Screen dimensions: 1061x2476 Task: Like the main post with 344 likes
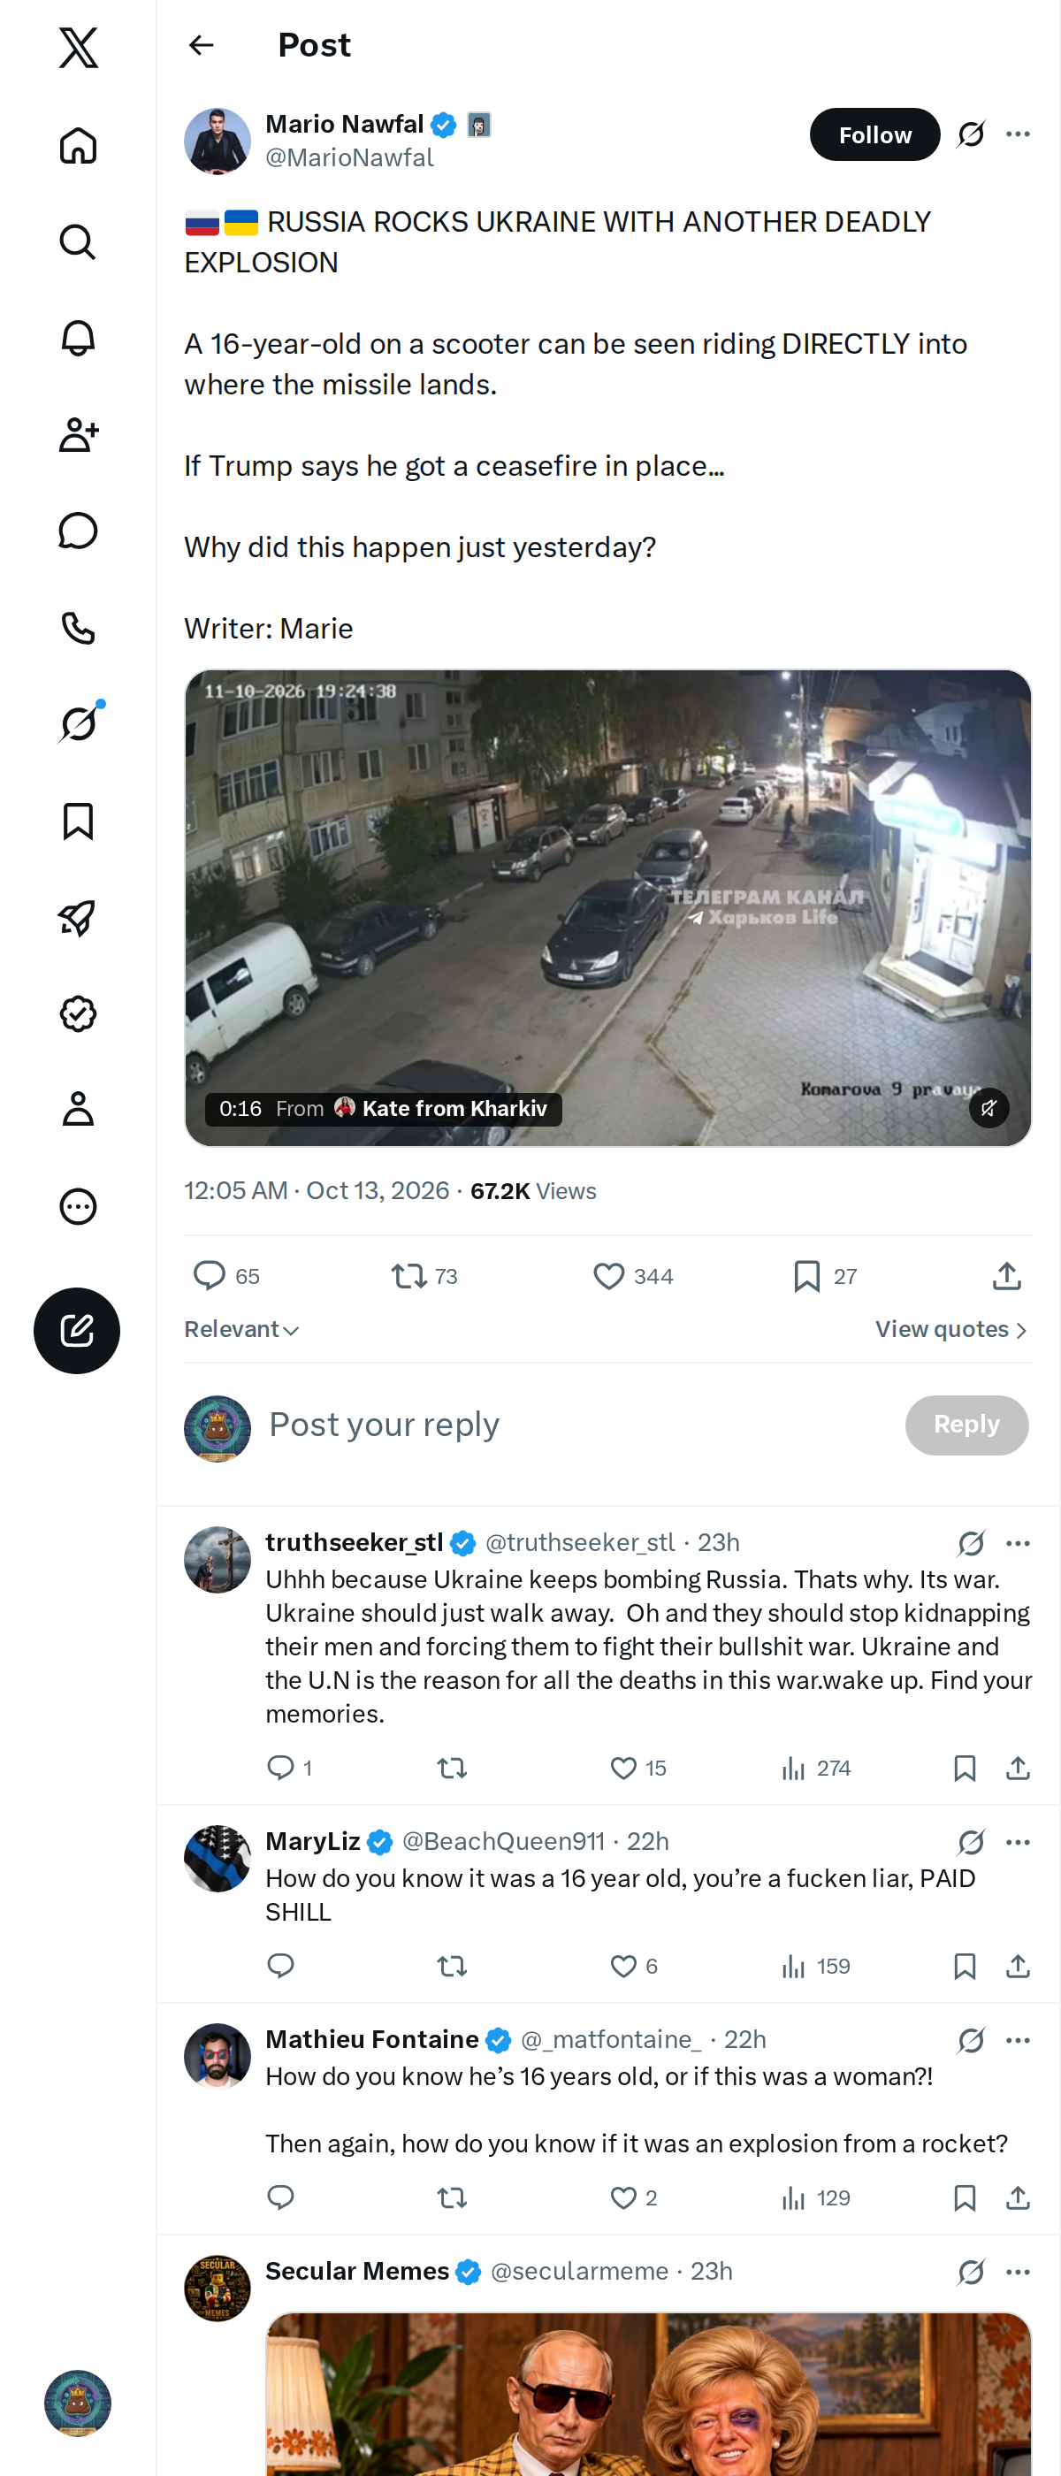(632, 1275)
